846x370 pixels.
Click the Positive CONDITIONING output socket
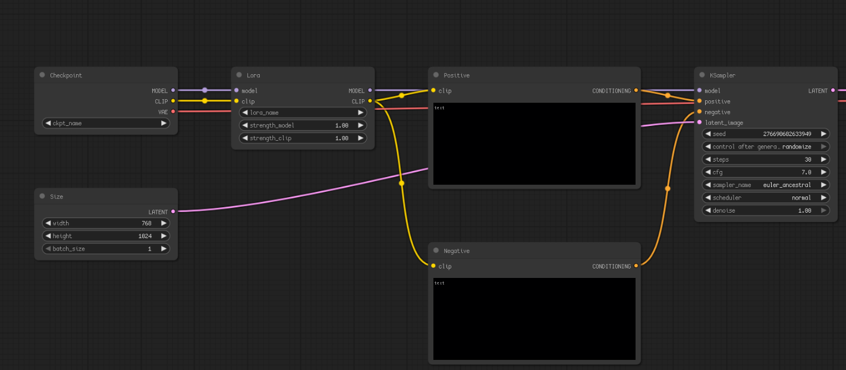click(x=636, y=90)
